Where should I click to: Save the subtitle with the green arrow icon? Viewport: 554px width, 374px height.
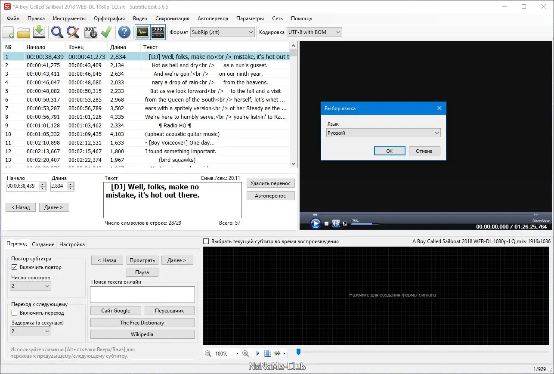pyautogui.click(x=39, y=32)
